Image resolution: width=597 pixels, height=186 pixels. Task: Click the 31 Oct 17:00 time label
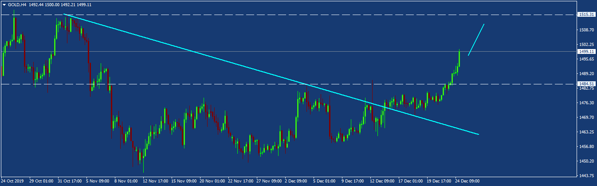click(x=70, y=181)
